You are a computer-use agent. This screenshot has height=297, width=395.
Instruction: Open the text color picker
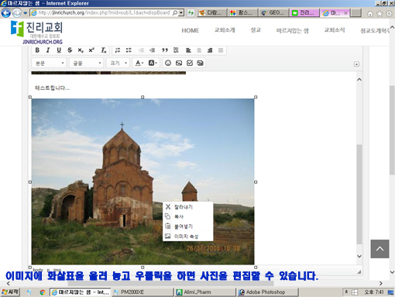(139, 63)
